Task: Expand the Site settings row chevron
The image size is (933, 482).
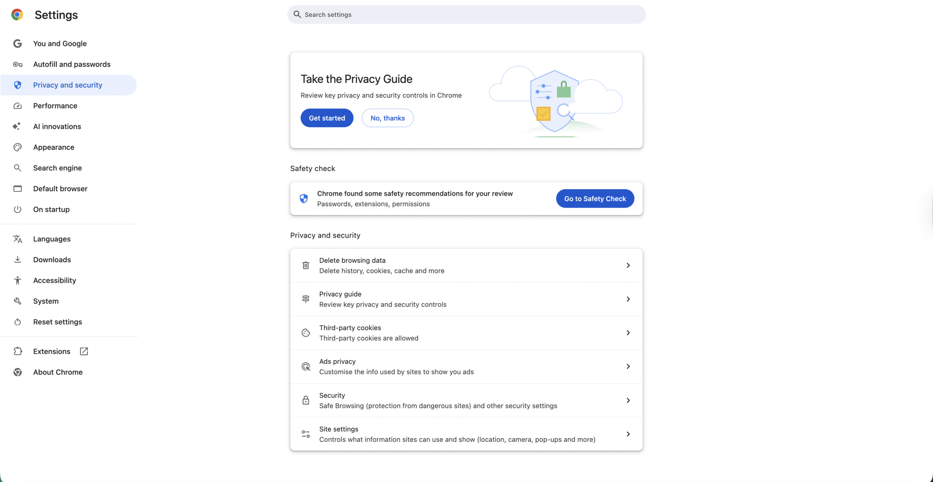Action: click(628, 434)
